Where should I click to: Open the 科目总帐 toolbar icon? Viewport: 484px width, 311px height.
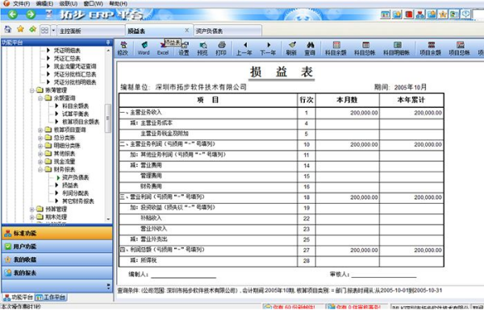[365, 48]
